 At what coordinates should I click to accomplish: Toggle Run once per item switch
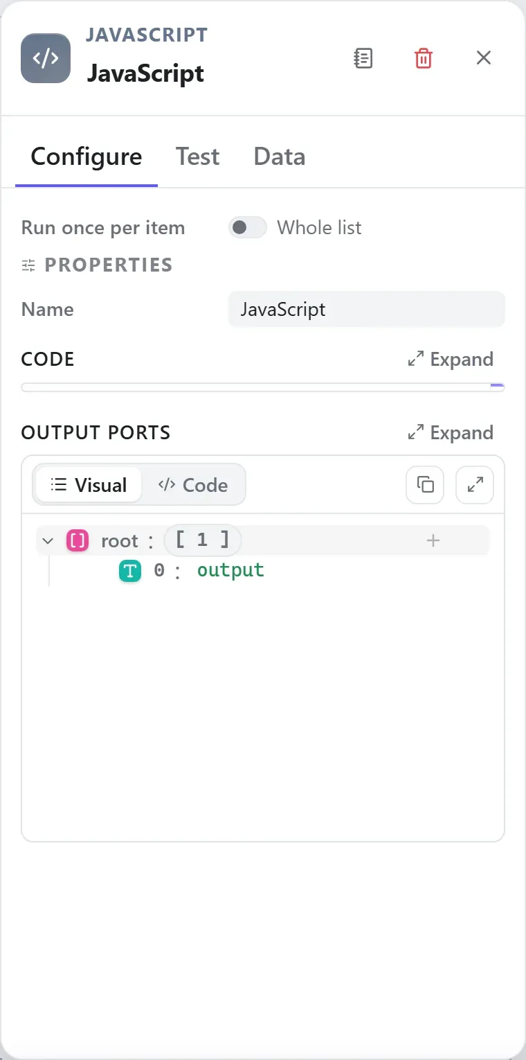point(248,227)
